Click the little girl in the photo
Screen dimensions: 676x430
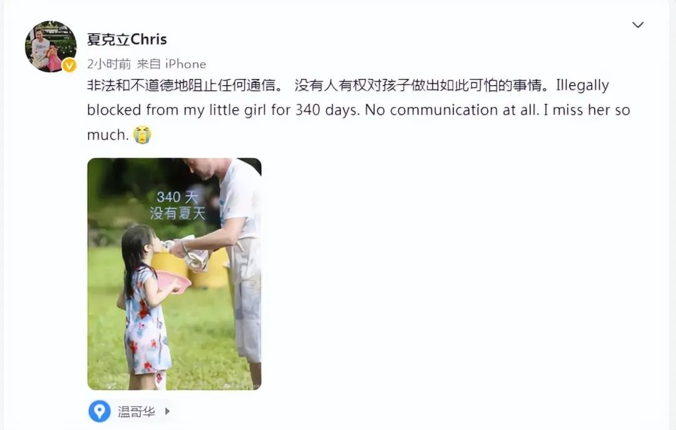tap(145, 307)
